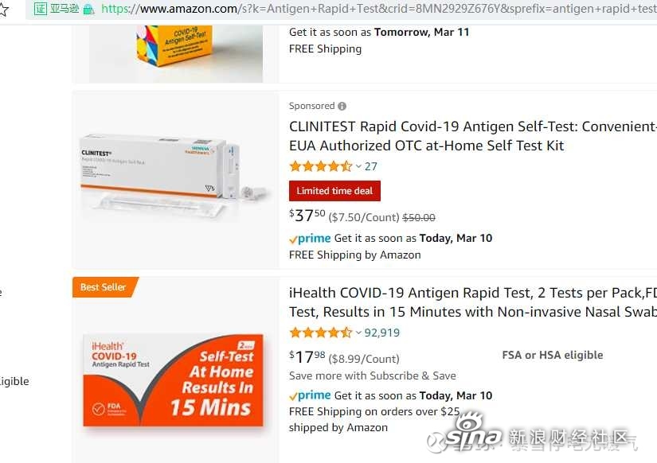This screenshot has width=657, height=463.
Task: Open CLINITEST Rapid Covid-19 Antigen Self-Test title
Action: 473,135
